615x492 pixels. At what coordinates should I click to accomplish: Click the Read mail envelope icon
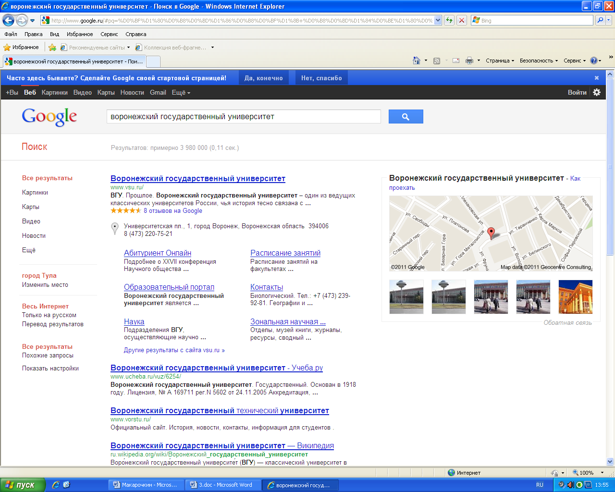pos(456,61)
